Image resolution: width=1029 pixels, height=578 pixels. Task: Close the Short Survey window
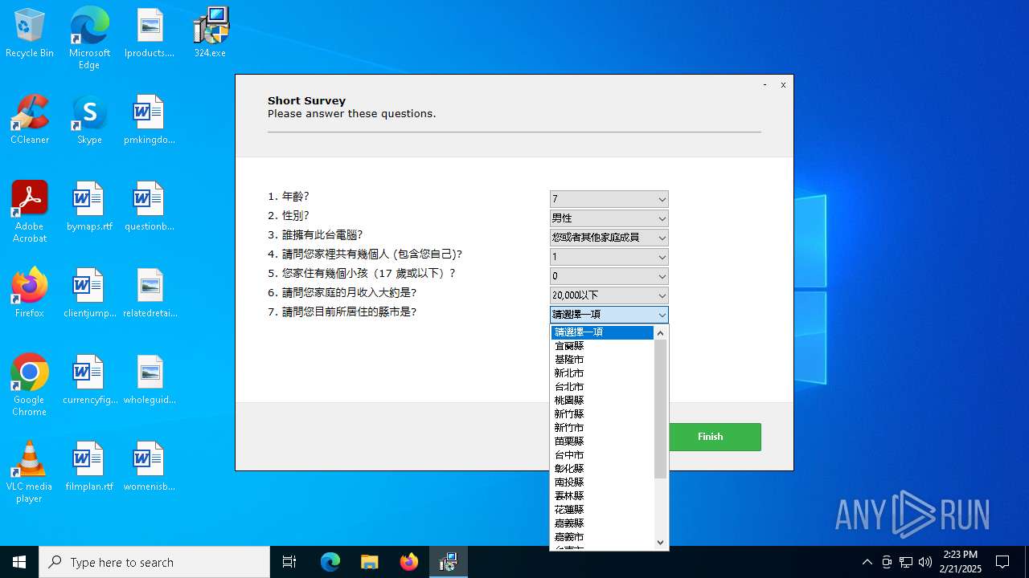[783, 84]
